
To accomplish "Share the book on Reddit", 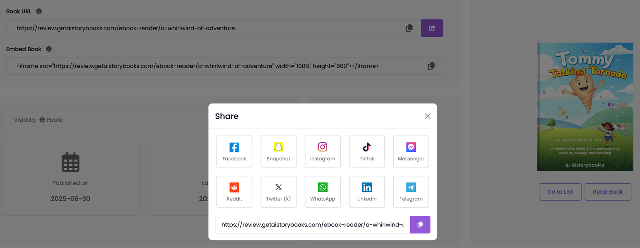I will pyautogui.click(x=234, y=192).
